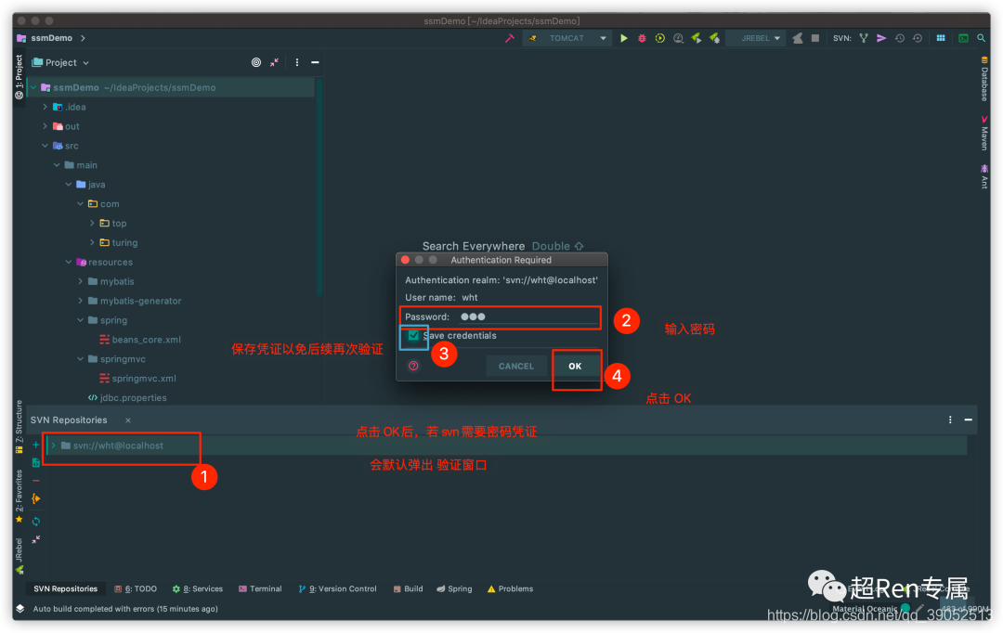Run the TOMCAT configuration with green play icon
Image resolution: width=1003 pixels, height=633 pixels.
click(624, 38)
